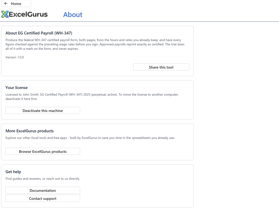The height and width of the screenshot is (209, 279).
Task: Click the Share this tool button
Action: [161, 67]
